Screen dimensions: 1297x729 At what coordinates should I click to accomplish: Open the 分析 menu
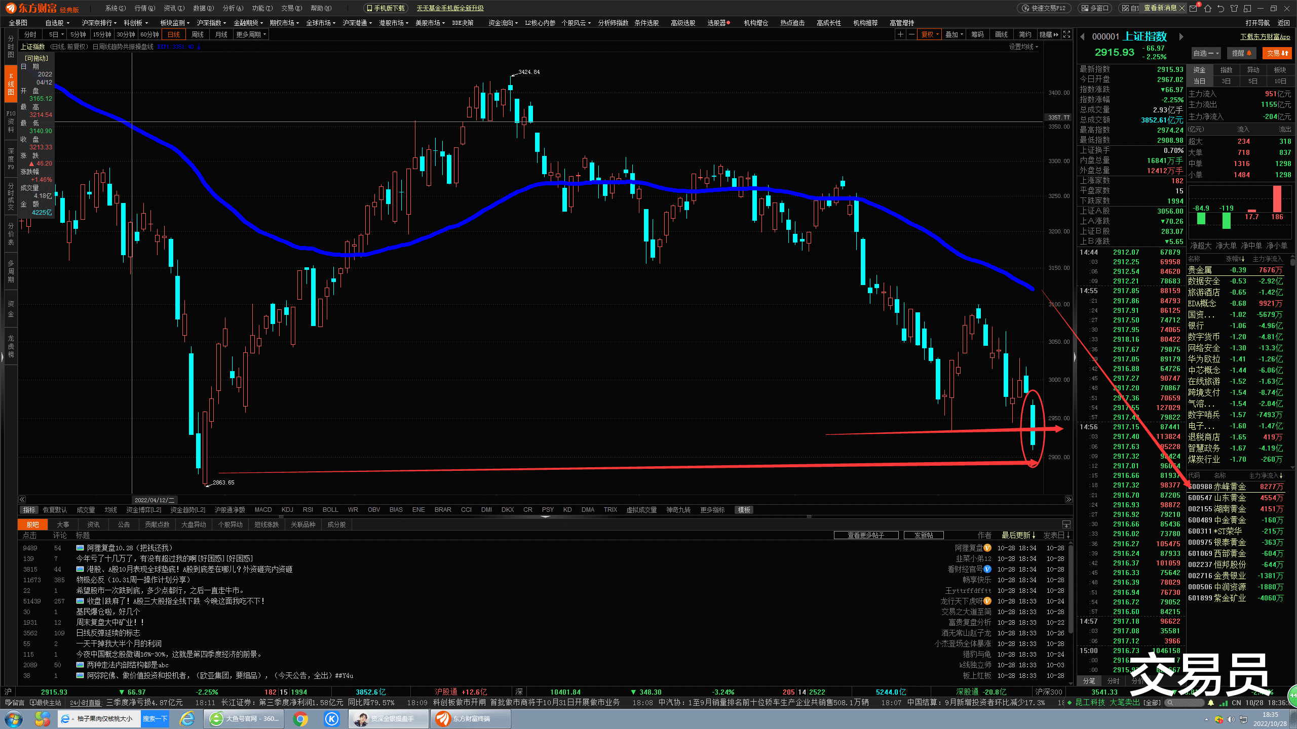(x=233, y=8)
